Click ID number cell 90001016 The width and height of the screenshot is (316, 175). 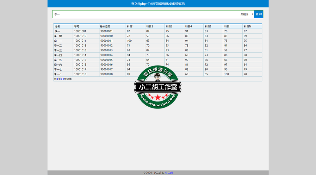(x=106, y=65)
